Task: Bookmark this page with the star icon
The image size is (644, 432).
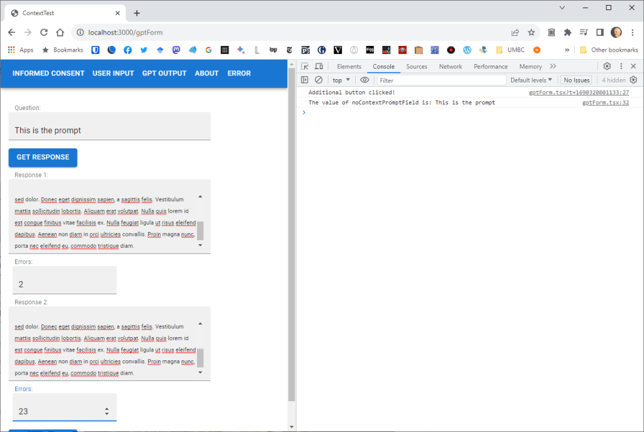Action: (531, 32)
